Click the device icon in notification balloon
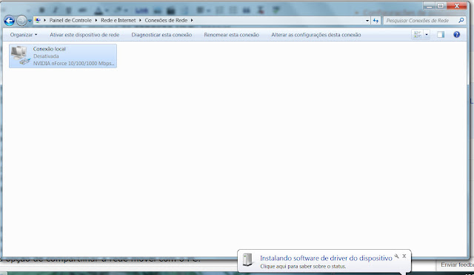The height and width of the screenshot is (275, 474). [x=247, y=260]
